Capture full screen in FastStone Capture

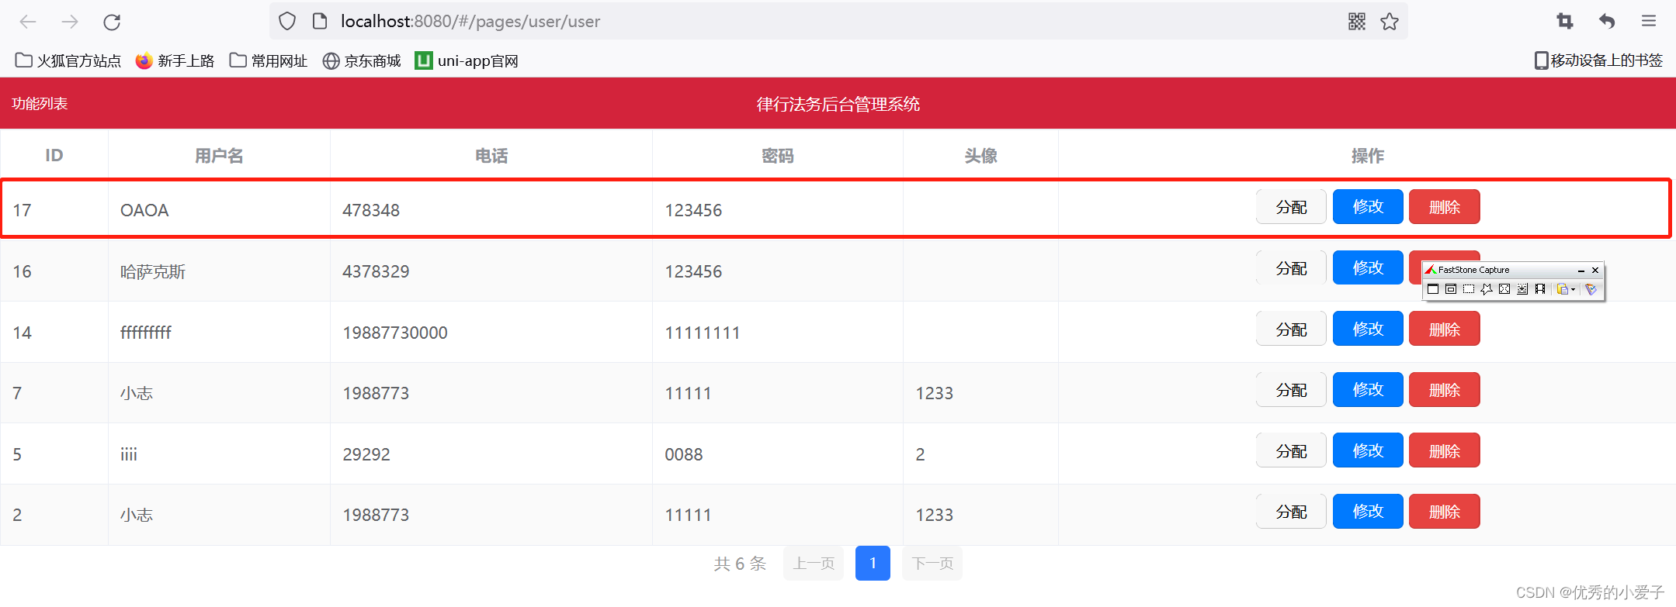[x=1504, y=289]
